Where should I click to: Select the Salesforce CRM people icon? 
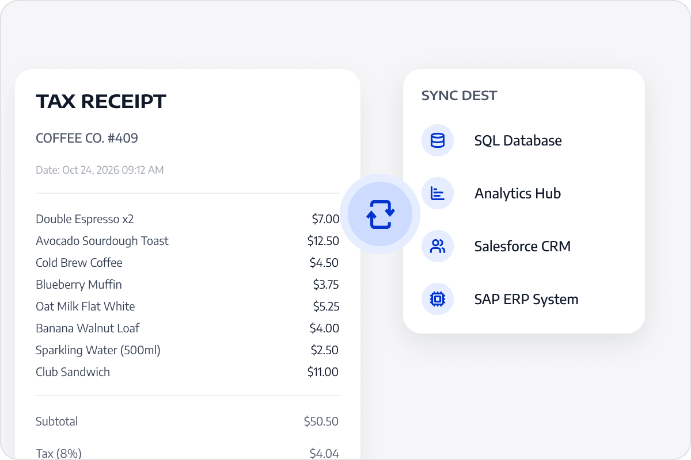438,246
